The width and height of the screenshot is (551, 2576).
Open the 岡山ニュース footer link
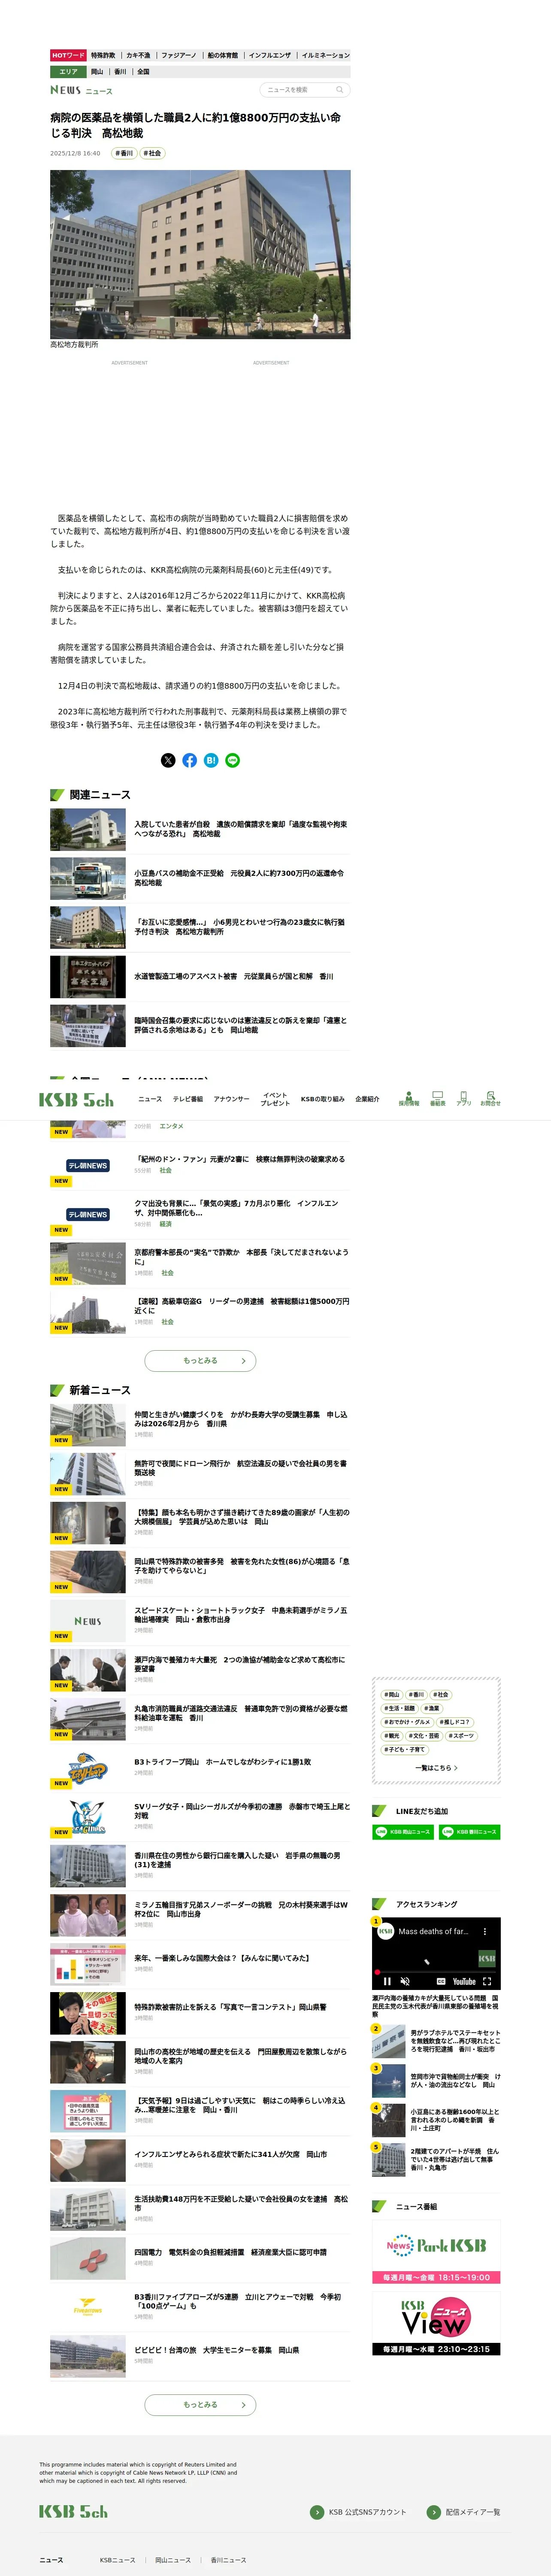(x=173, y=2560)
